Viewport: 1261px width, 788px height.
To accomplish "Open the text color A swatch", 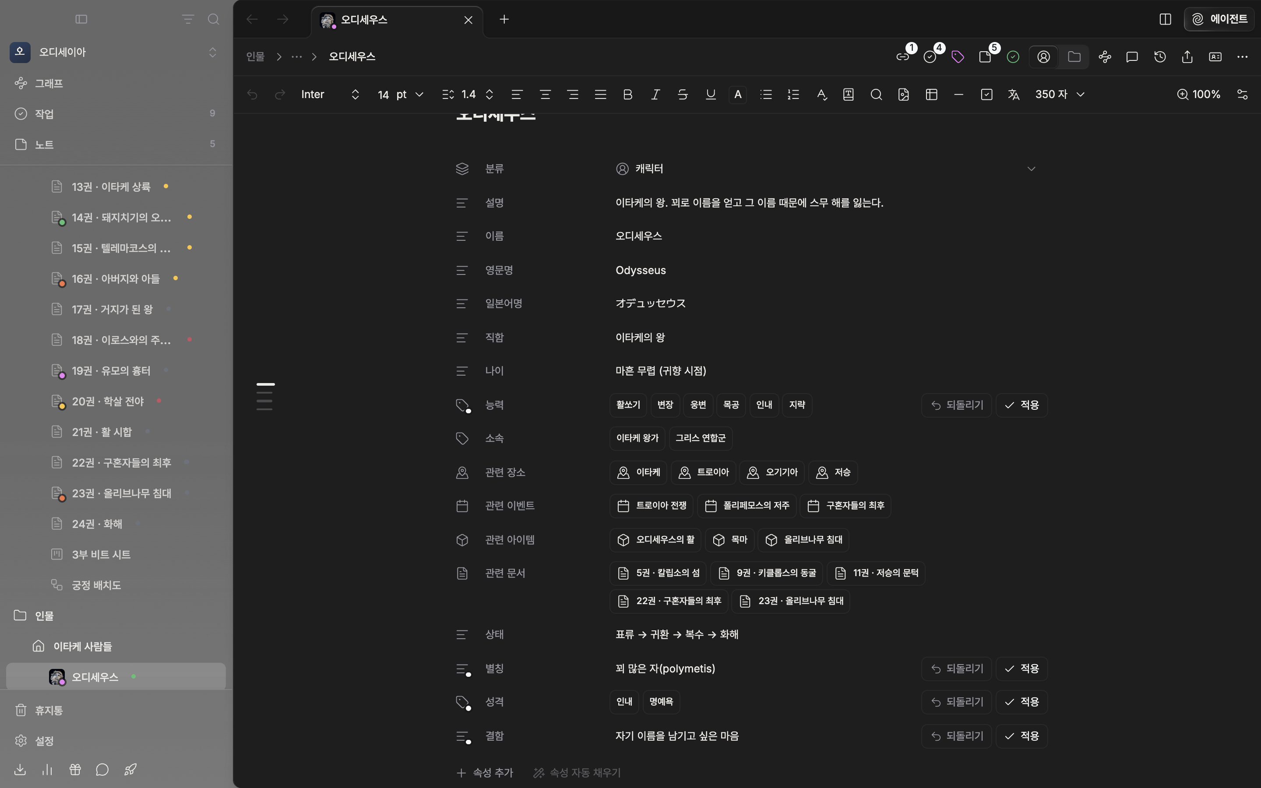I will pos(738,94).
